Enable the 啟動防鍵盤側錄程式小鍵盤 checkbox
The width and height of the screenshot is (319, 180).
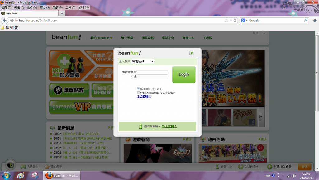click(x=139, y=92)
